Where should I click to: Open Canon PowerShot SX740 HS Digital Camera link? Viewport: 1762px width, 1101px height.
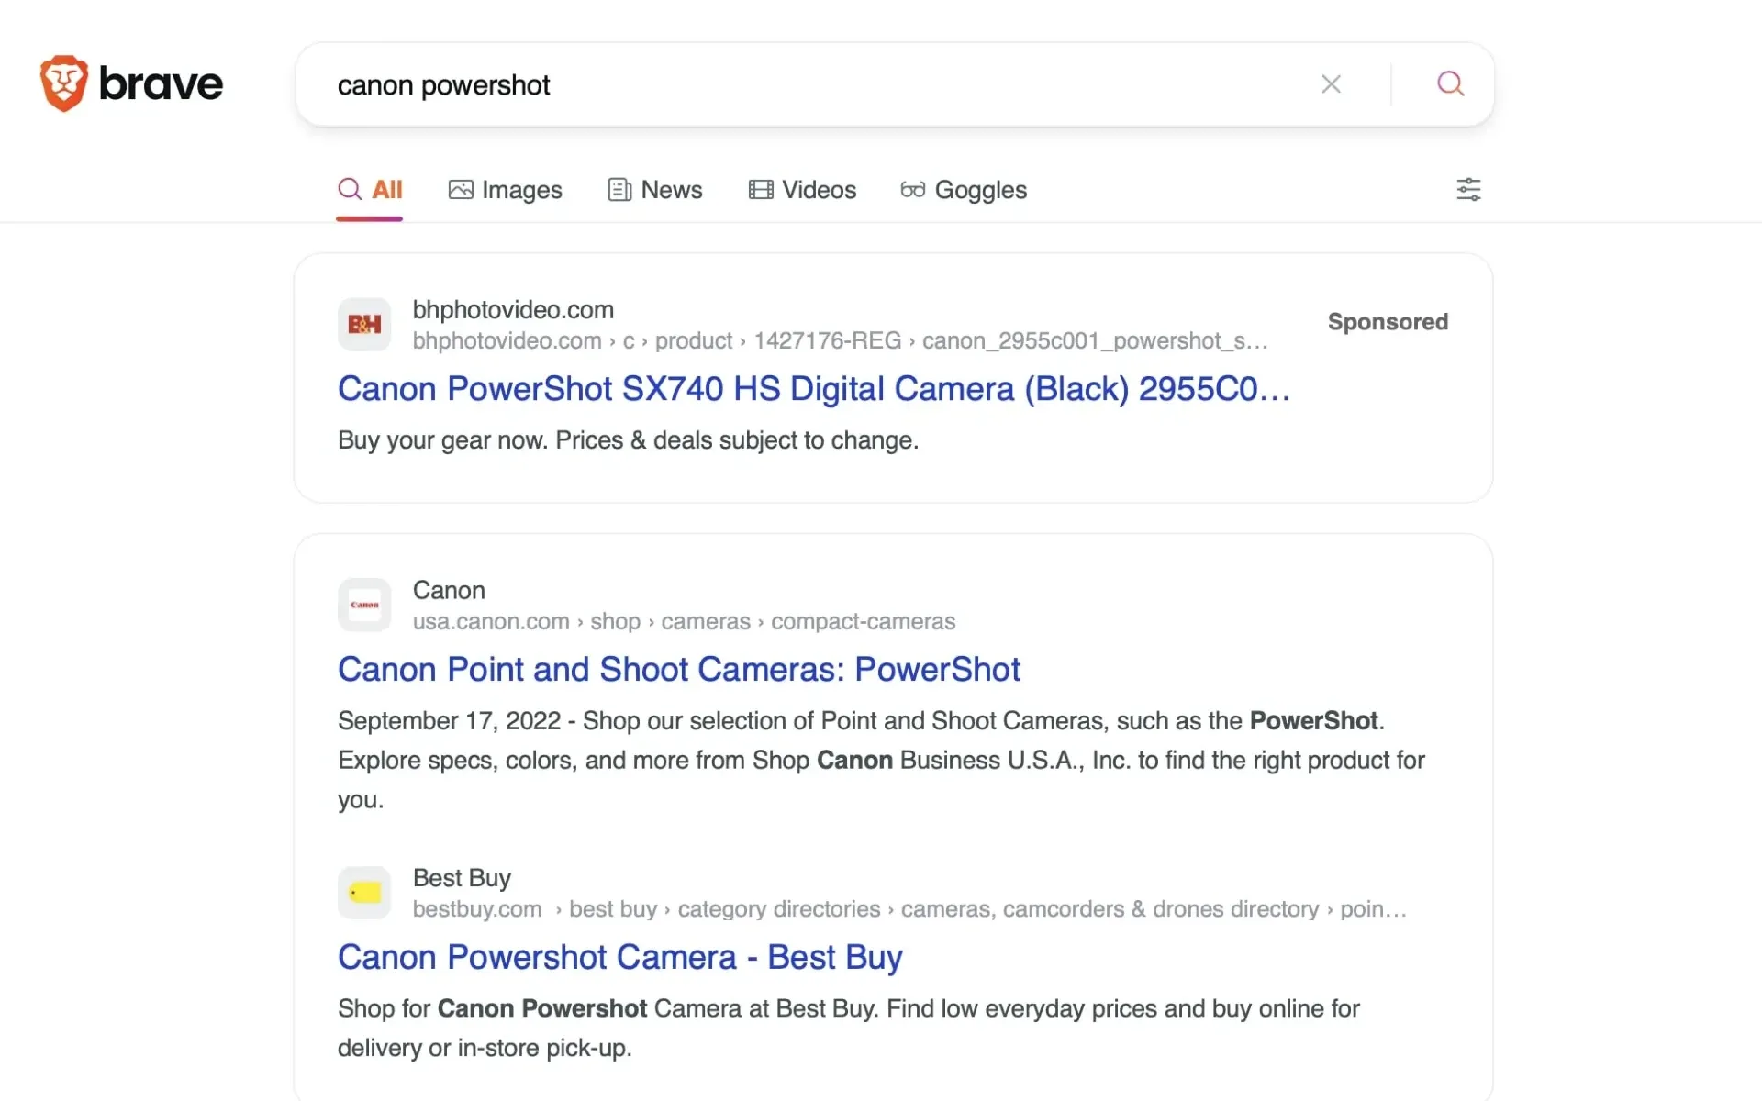pos(814,389)
